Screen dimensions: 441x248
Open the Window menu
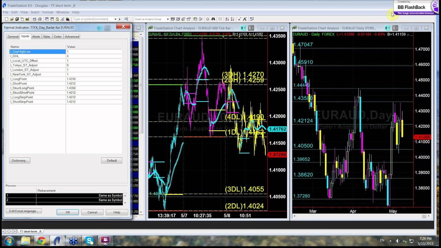click(63, 12)
